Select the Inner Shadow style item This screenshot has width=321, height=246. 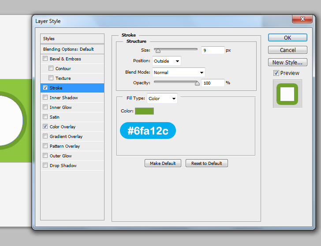coord(64,97)
